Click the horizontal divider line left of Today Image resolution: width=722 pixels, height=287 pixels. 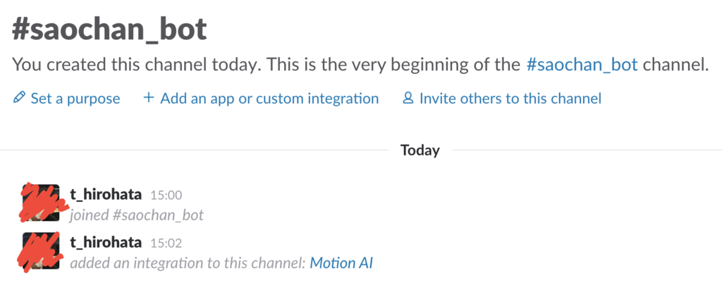coord(190,150)
